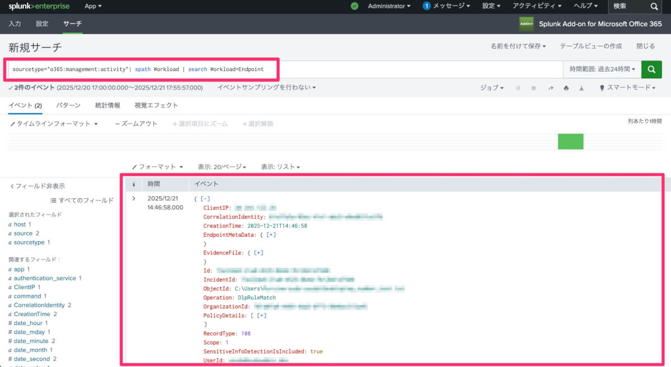Click the export download icon
671x367 pixels.
click(582, 88)
